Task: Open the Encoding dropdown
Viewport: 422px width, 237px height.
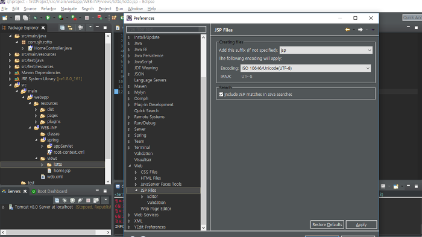Action: (368, 68)
